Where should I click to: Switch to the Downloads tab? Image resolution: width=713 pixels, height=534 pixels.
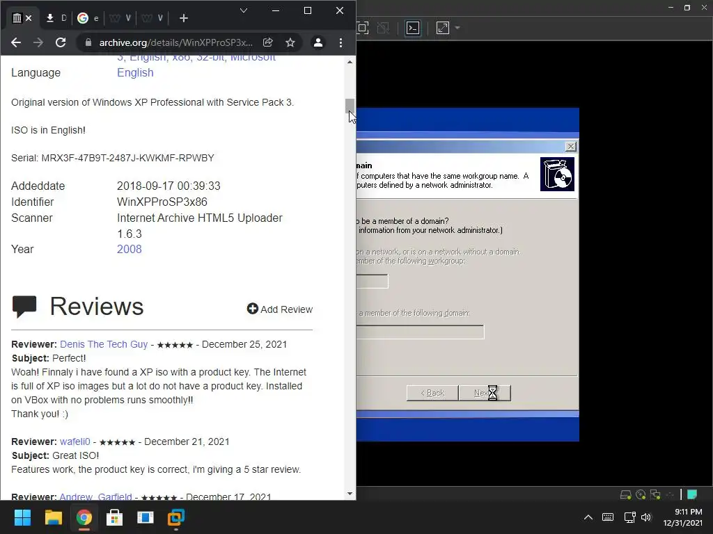tap(56, 18)
